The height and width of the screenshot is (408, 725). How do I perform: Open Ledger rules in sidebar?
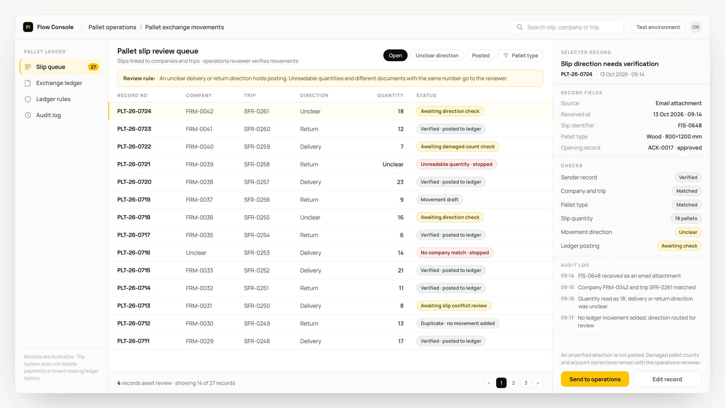[61, 99]
